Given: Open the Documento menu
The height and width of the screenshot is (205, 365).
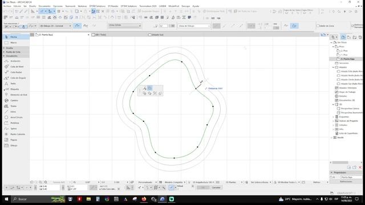Looking at the screenshot, I should tap(44, 6).
